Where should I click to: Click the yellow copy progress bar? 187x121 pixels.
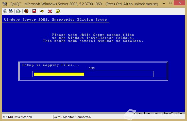[59, 74]
